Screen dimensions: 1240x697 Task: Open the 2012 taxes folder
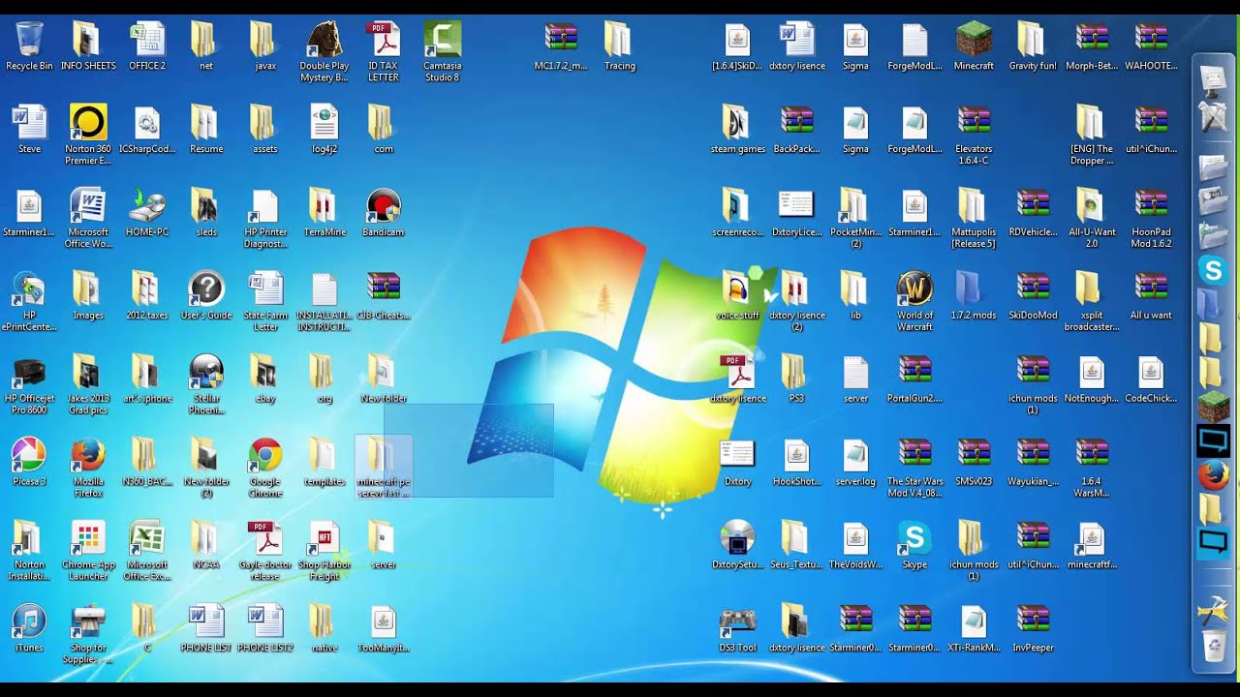147,295
